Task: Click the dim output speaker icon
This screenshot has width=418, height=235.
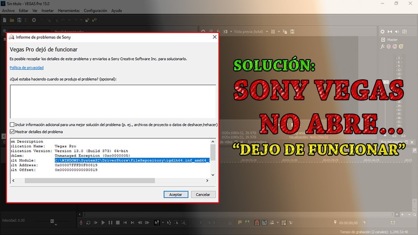Action: pos(397,32)
